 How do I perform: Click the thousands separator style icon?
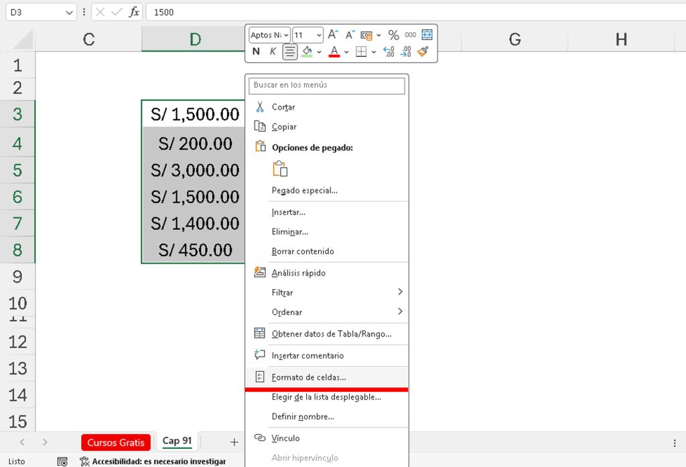click(x=410, y=35)
